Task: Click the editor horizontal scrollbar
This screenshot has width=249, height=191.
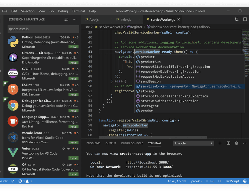Action: tap(152, 137)
